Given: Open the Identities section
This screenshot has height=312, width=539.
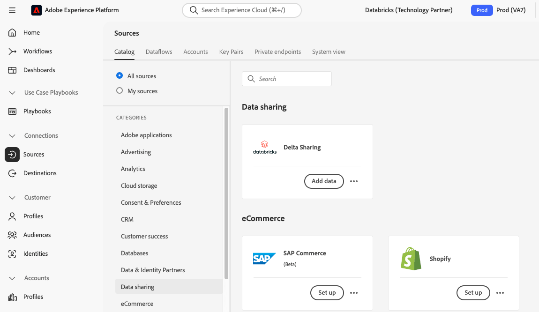Looking at the screenshot, I should click(12, 253).
